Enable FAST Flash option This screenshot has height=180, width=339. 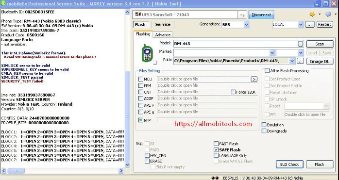(216, 144)
